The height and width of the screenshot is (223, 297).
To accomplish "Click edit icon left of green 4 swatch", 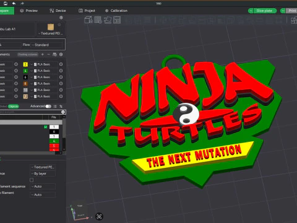I will click(x=16, y=71).
